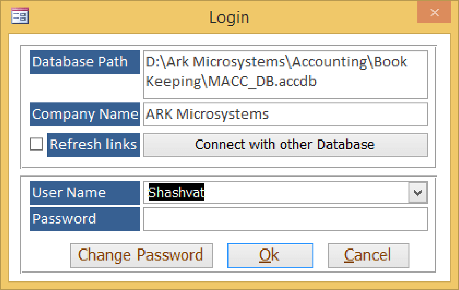Click the Refresh links label
Viewport: 459px width, 290px height.
tap(93, 145)
